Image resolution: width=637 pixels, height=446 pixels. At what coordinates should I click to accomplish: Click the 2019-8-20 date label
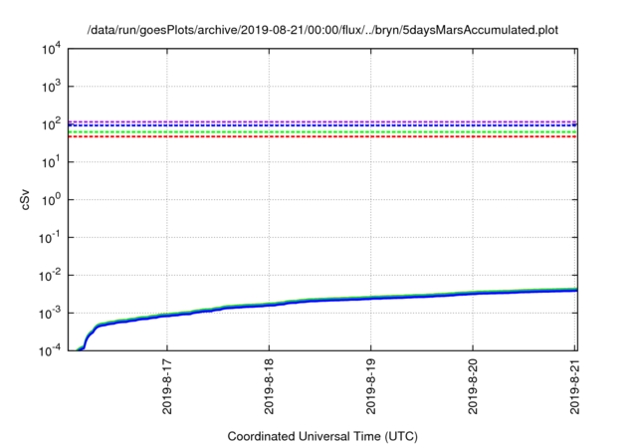[473, 386]
